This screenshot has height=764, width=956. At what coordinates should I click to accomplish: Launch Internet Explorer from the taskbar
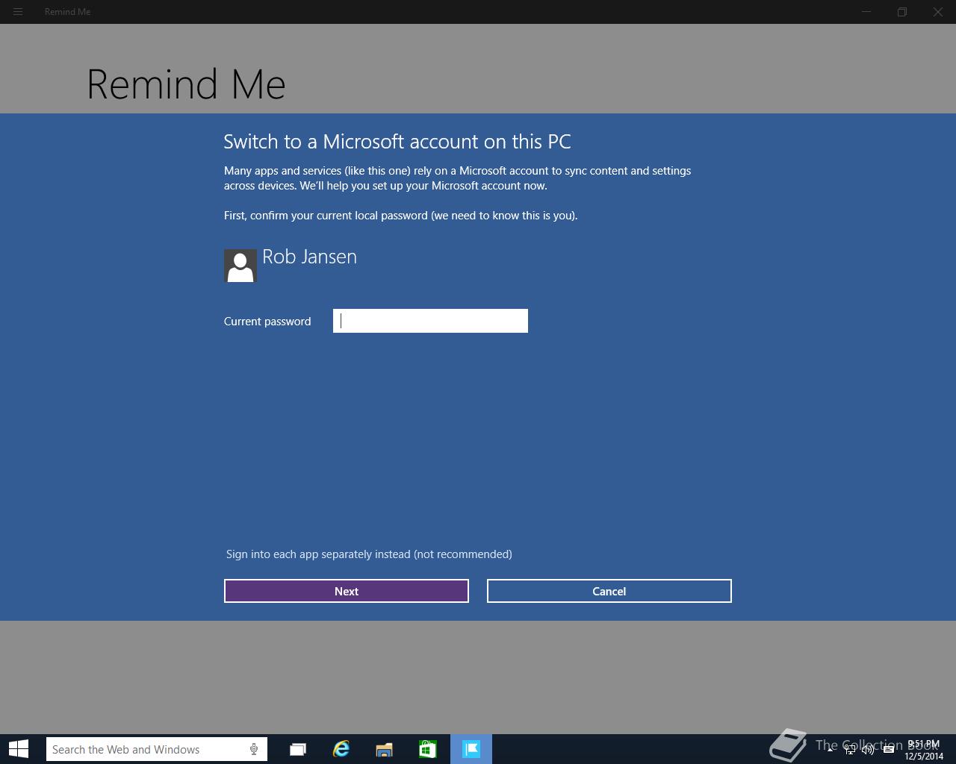341,749
